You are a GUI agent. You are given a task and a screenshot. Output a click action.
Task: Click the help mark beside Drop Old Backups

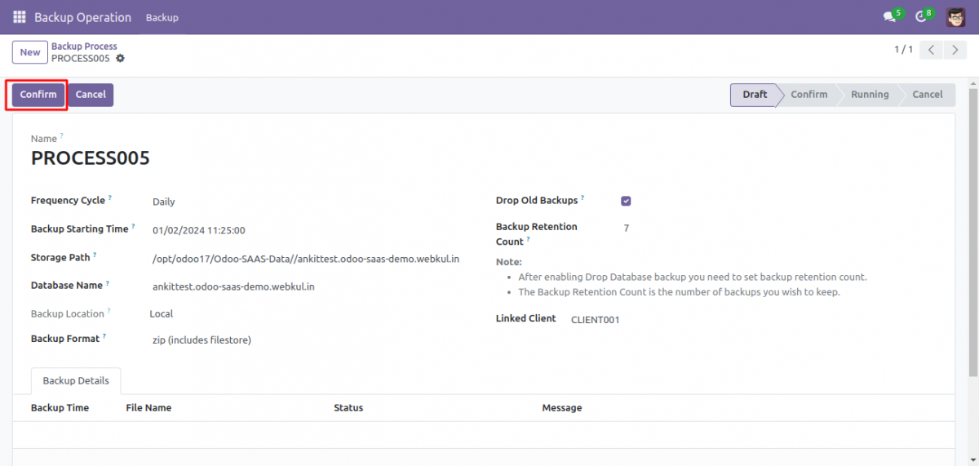click(x=583, y=198)
